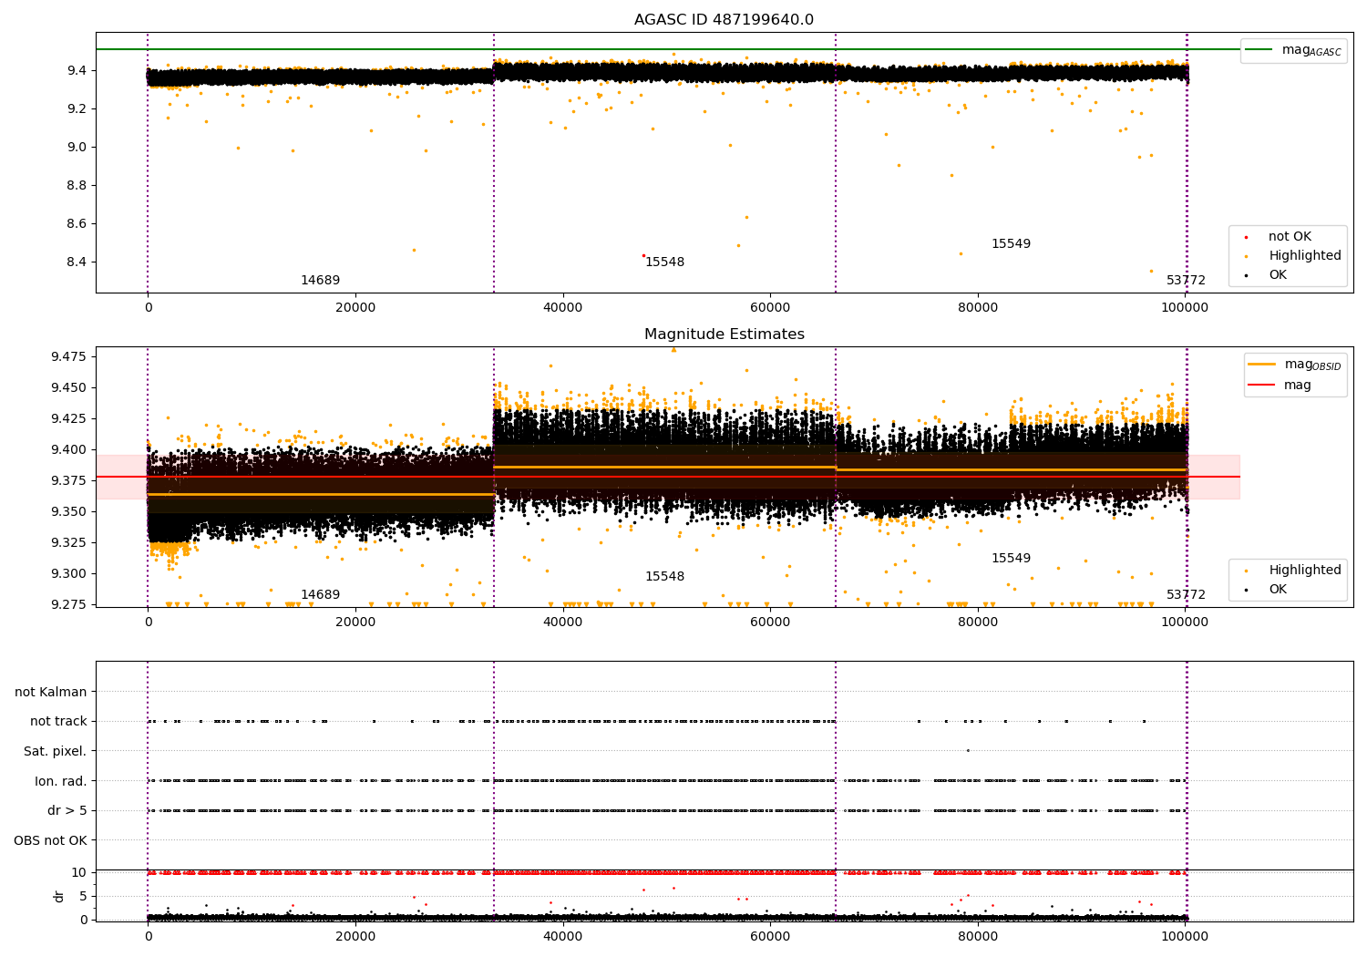Click the 'dr' axis label

(x=59, y=896)
